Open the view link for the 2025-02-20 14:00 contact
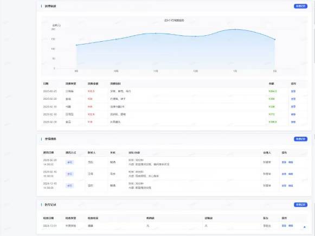This screenshot has height=236, width=315. click(284, 162)
